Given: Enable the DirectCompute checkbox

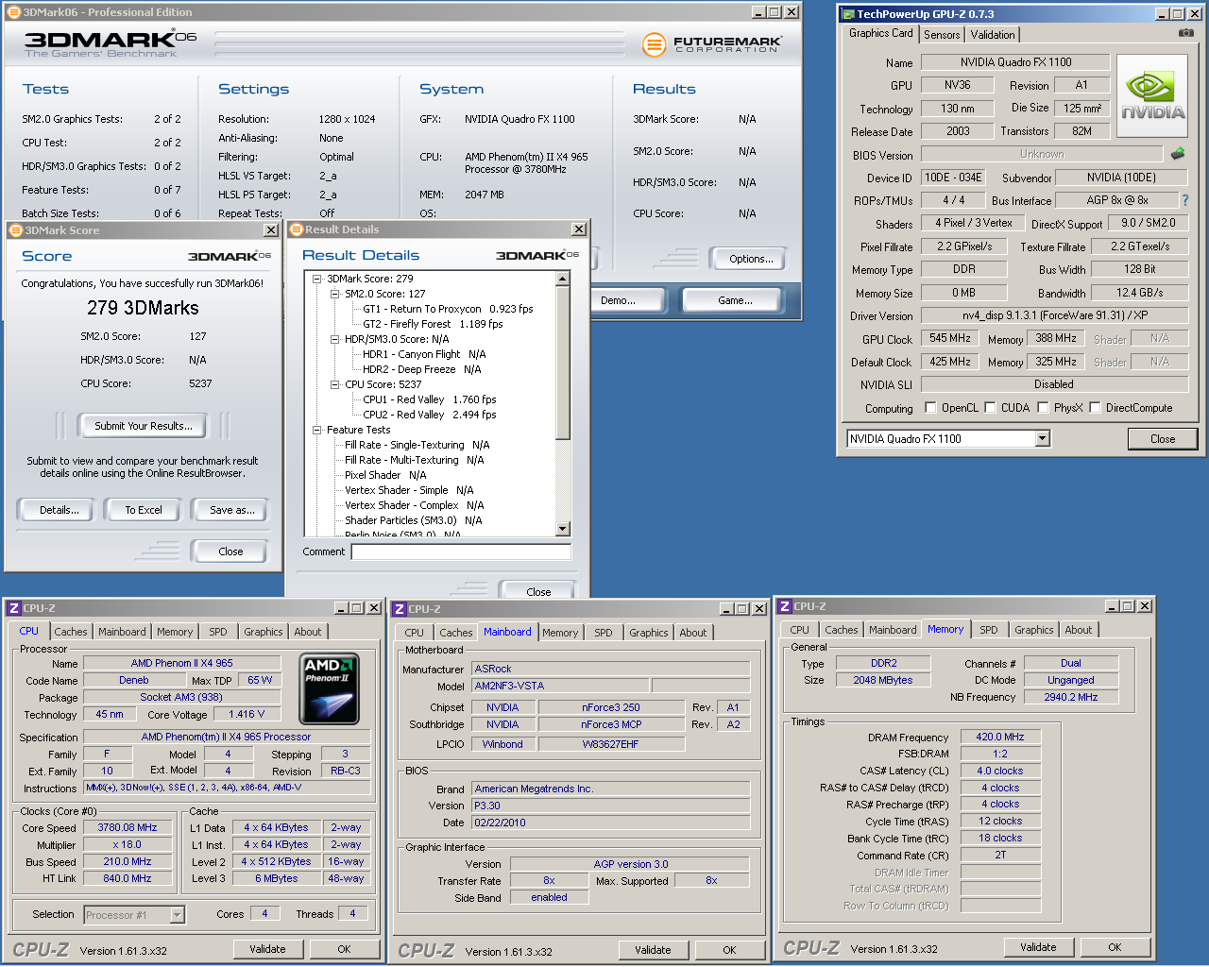Looking at the screenshot, I should 1095,407.
